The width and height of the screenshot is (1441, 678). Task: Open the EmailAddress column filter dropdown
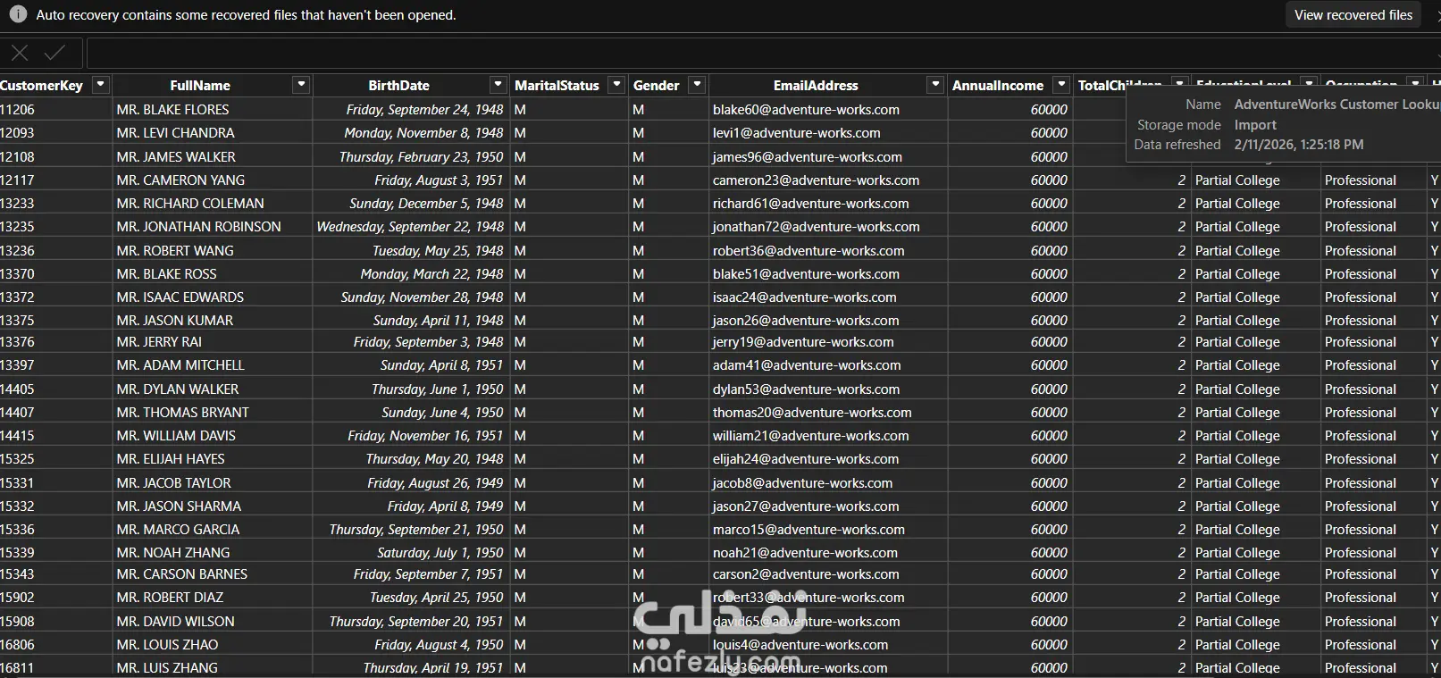point(935,85)
